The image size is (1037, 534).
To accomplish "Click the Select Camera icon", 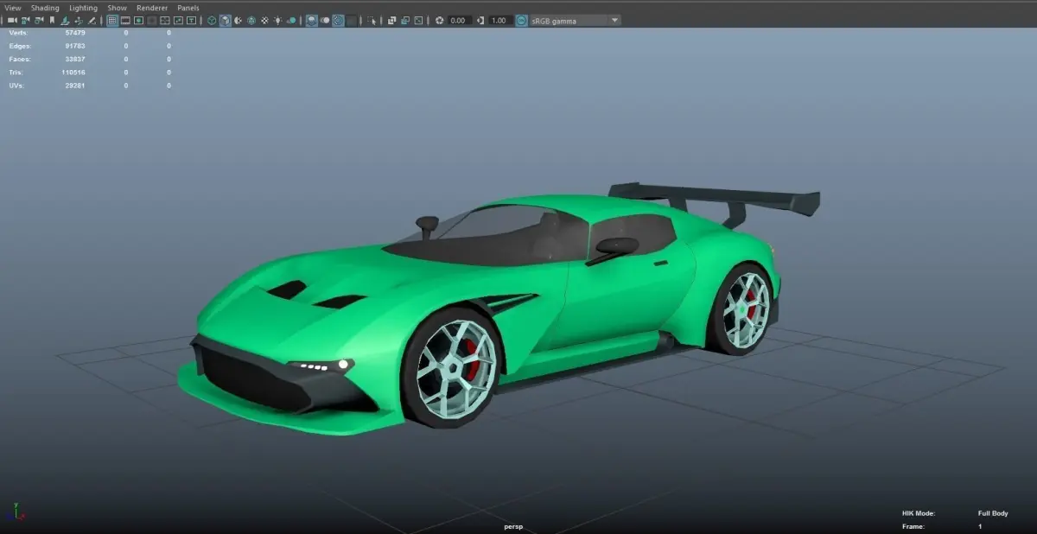I will click(x=12, y=20).
